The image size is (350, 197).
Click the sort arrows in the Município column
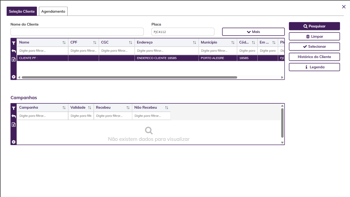pyautogui.click(x=233, y=42)
